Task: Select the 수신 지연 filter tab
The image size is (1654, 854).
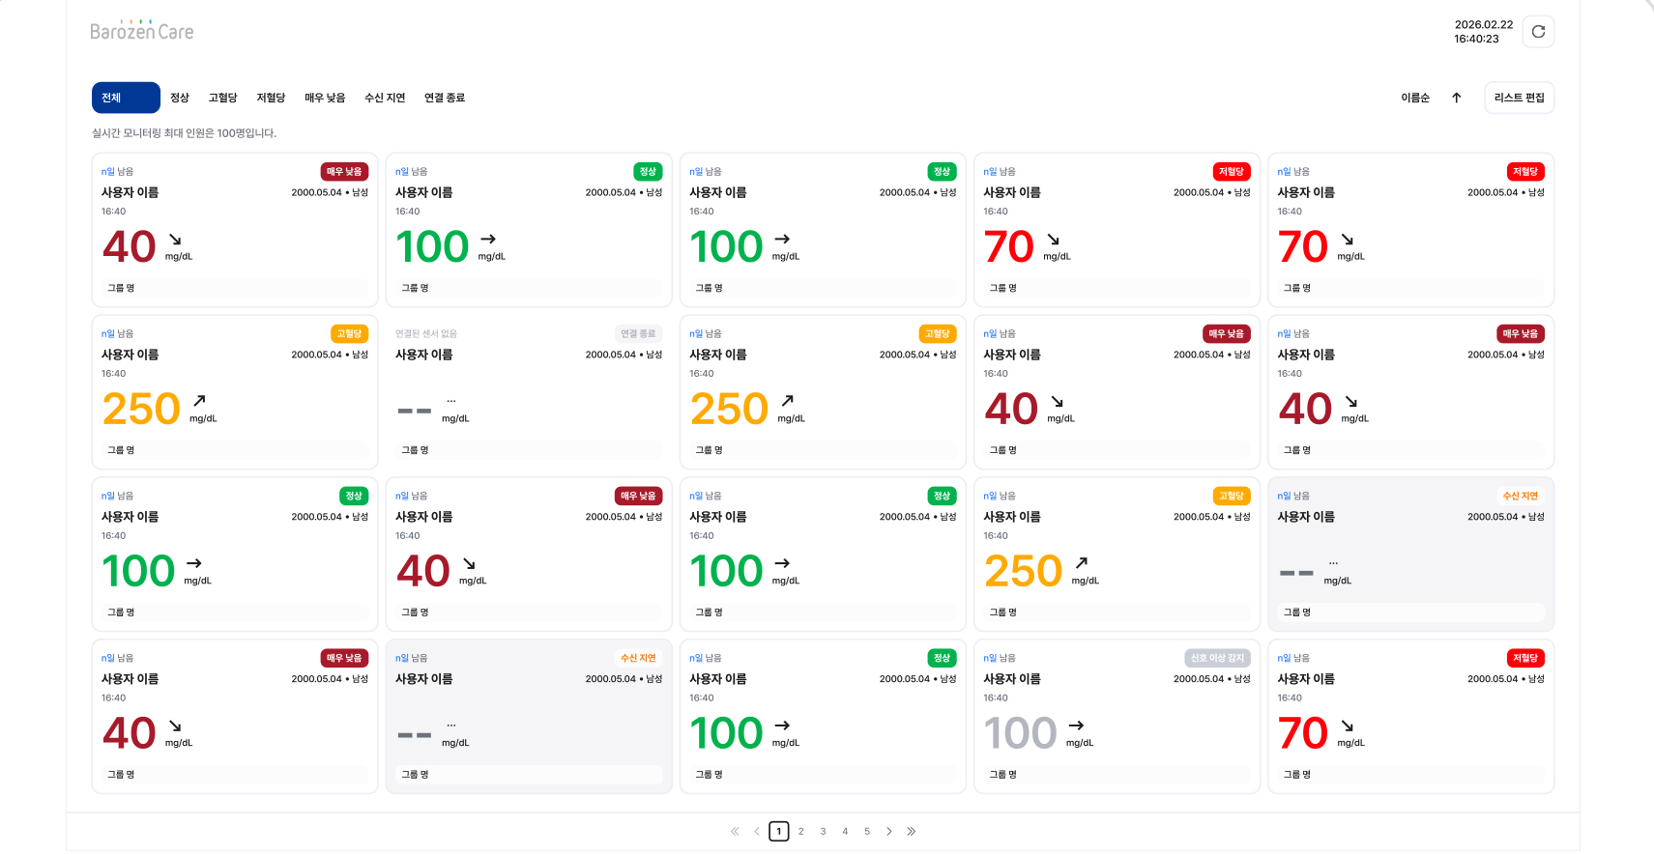Action: [385, 98]
